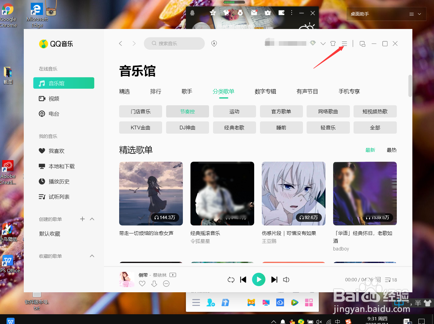Open the MV icon beside 蔡依林
This screenshot has width=434, height=324.
[173, 275]
